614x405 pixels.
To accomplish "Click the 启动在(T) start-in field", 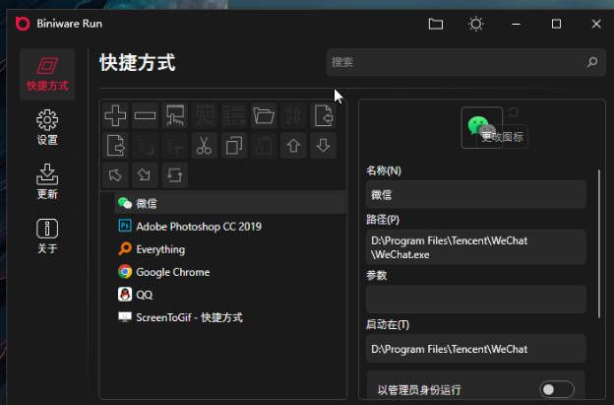I will [476, 349].
